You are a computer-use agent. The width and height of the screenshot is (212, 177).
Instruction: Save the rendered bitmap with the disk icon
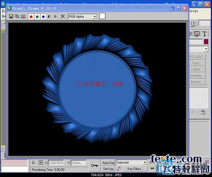point(11,16)
